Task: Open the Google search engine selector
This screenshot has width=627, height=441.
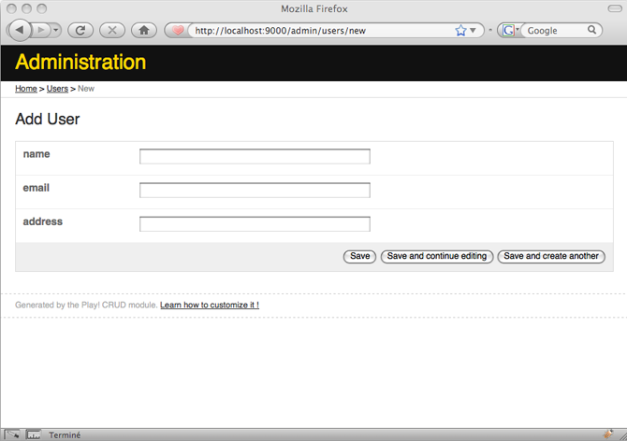Action: [x=510, y=31]
